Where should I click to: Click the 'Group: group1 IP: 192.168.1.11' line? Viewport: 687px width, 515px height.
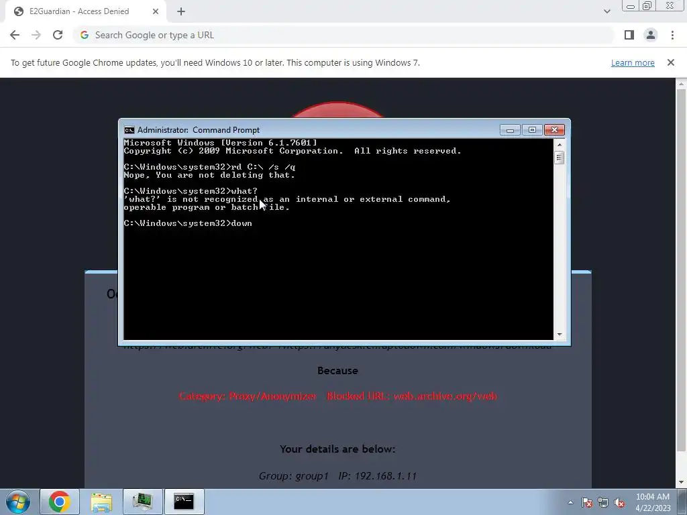(x=337, y=476)
